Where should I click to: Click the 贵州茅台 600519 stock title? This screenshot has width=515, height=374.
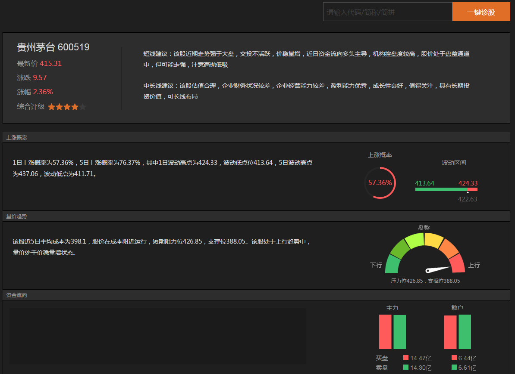[x=53, y=47]
